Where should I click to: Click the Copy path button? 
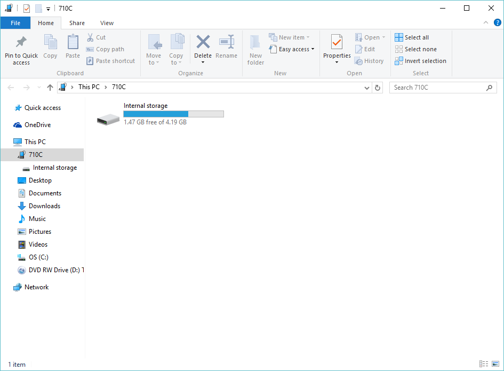tap(105, 49)
